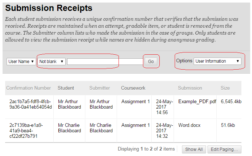Click Assignment 1 in Arthur's row

click(135, 101)
